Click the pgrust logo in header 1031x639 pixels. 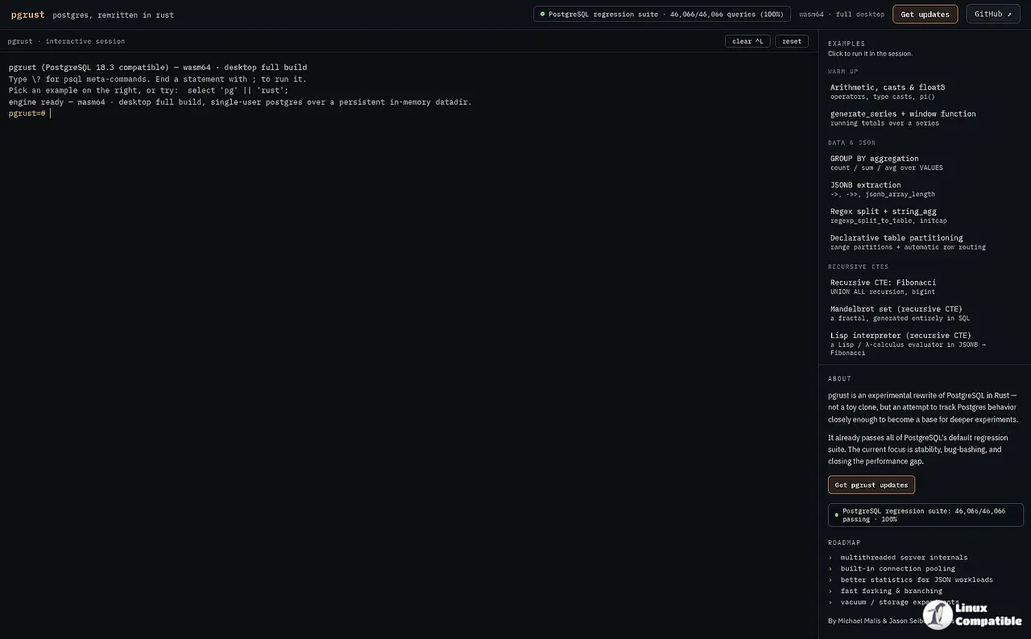coord(28,14)
